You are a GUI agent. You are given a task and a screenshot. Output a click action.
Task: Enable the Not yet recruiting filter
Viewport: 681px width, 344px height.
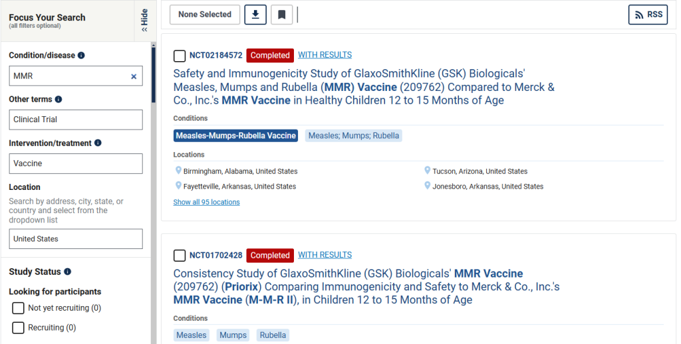[18, 308]
